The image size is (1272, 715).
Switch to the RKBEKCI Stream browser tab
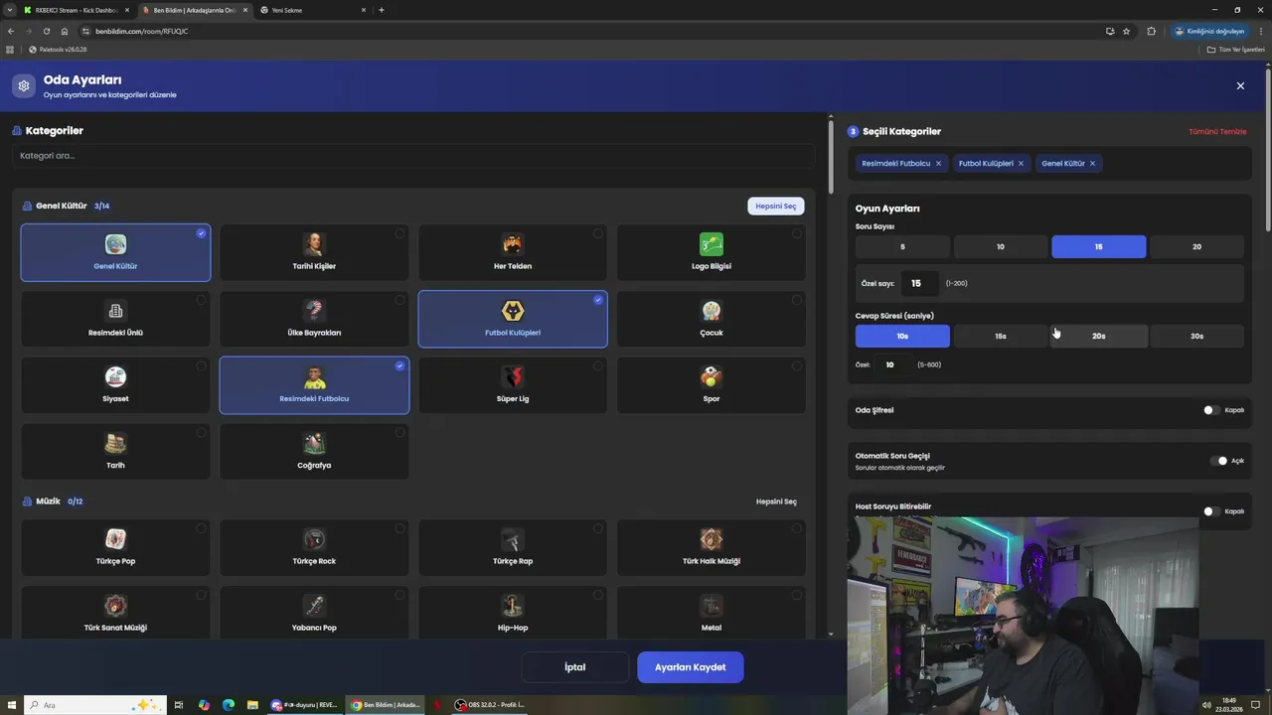point(78,10)
